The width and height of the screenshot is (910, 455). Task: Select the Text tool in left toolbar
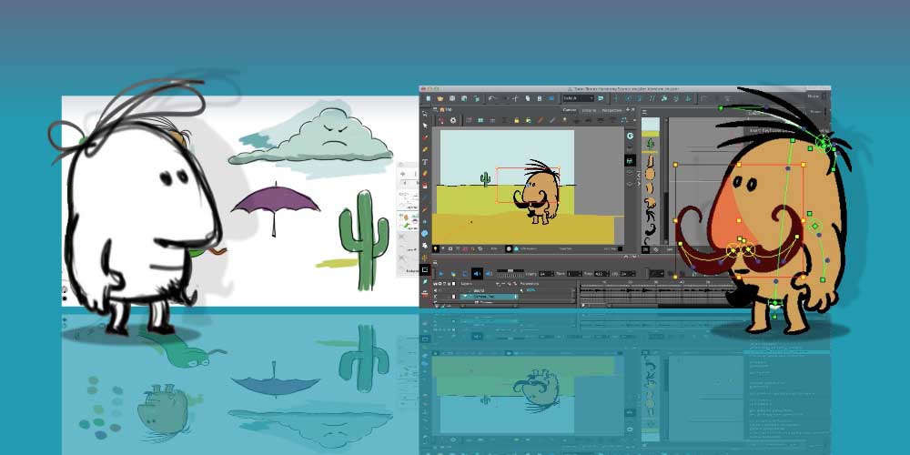(425, 162)
